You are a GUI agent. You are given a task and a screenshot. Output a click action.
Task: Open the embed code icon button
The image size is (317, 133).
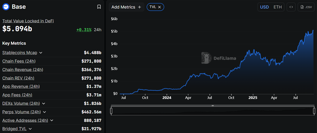pos(291,7)
